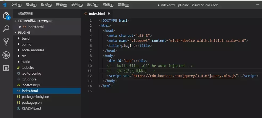
Task: Expand the node_modules folder
Action: pyautogui.click(x=33, y=50)
